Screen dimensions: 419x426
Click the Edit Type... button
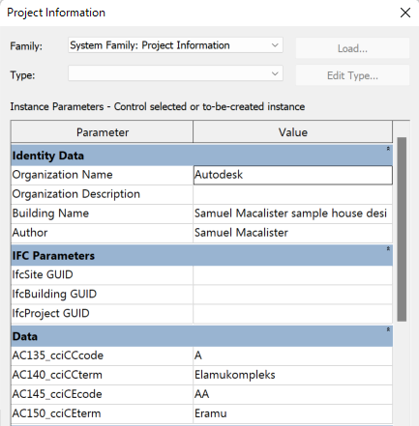(352, 75)
